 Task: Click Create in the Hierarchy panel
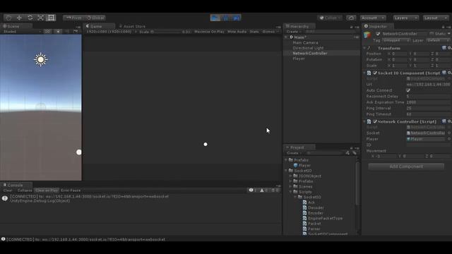tap(294, 32)
